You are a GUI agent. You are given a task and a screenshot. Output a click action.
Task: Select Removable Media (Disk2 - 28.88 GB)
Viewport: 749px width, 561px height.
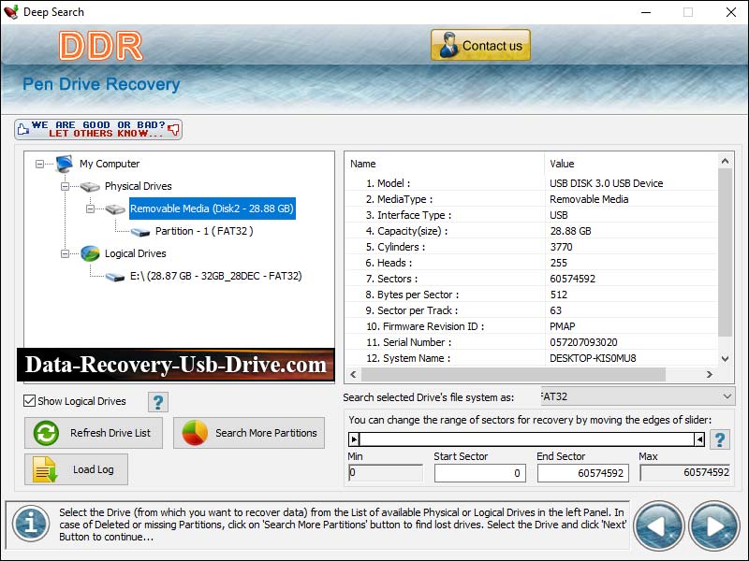tap(213, 209)
